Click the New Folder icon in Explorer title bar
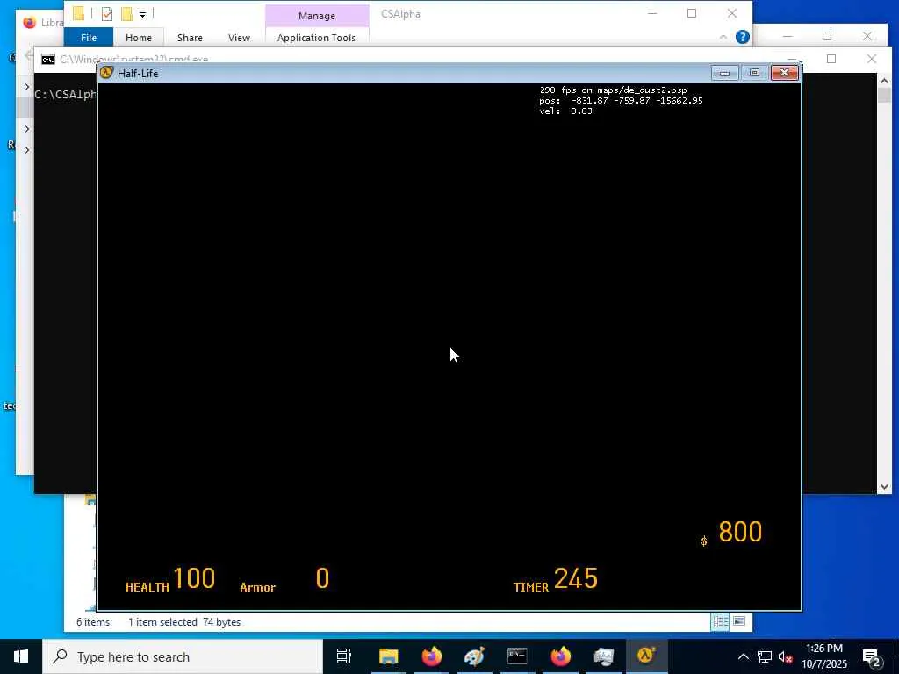Image resolution: width=899 pixels, height=674 pixels. coord(126,14)
